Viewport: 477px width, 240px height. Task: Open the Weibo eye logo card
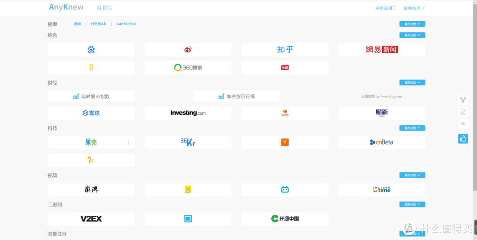point(188,49)
